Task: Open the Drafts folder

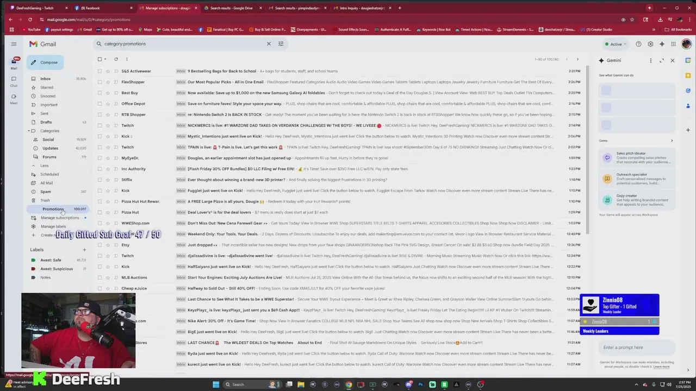Action: (x=46, y=122)
